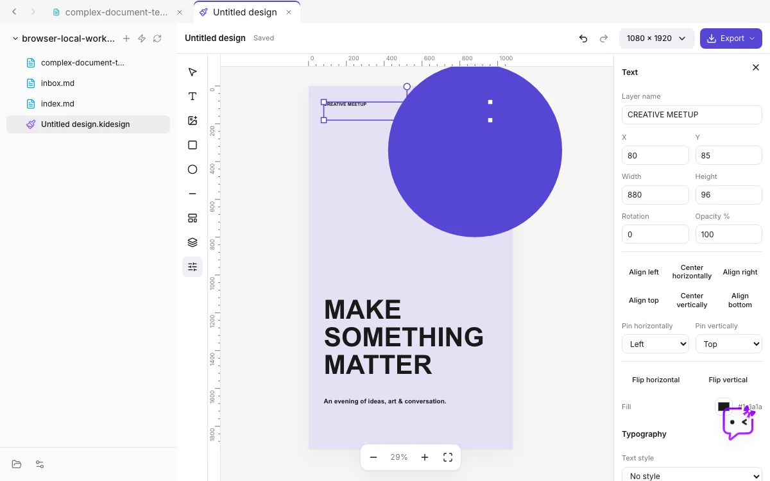This screenshot has height=481, width=770.
Task: Choose the Text tool
Action: point(193,96)
